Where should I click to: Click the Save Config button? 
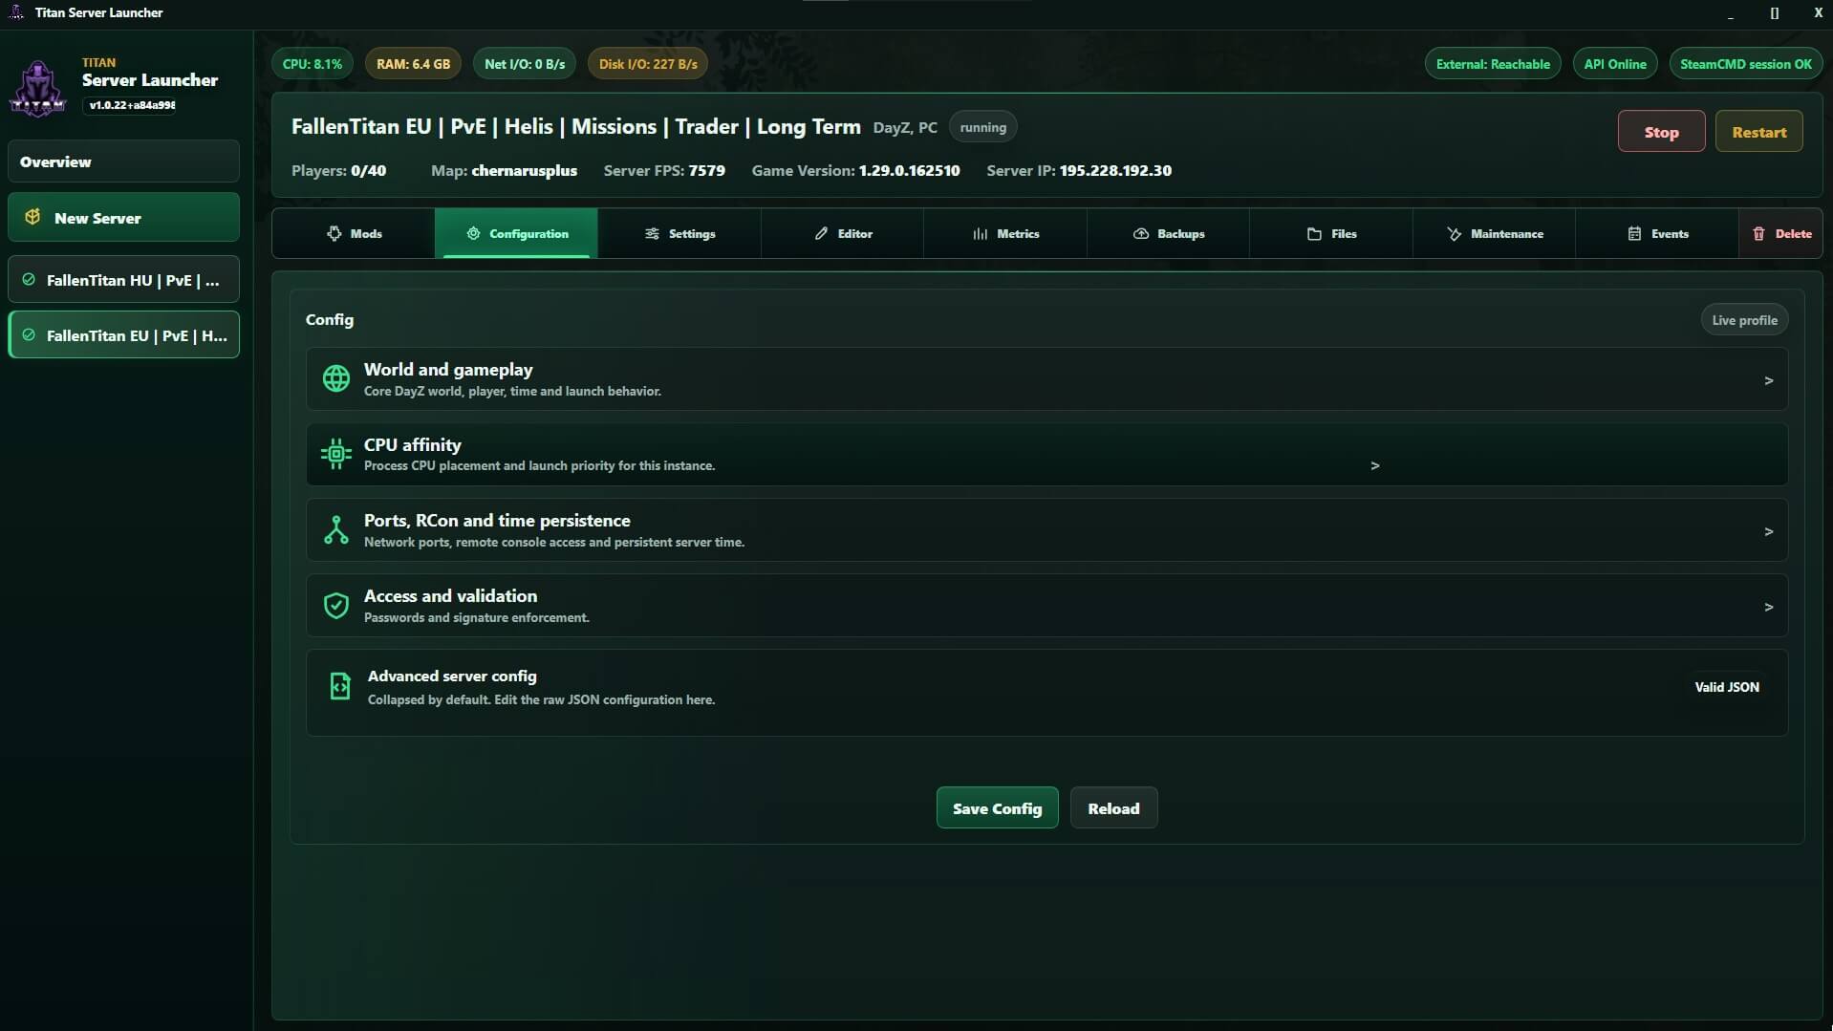997,807
